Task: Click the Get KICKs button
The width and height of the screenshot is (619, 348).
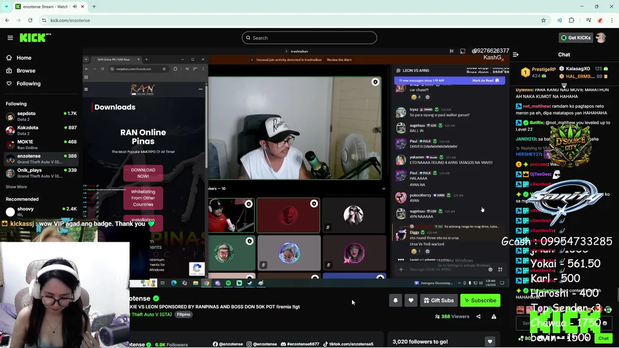Action: pos(575,38)
